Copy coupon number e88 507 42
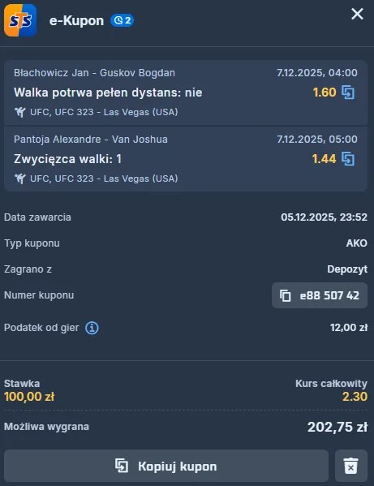 [x=320, y=295]
